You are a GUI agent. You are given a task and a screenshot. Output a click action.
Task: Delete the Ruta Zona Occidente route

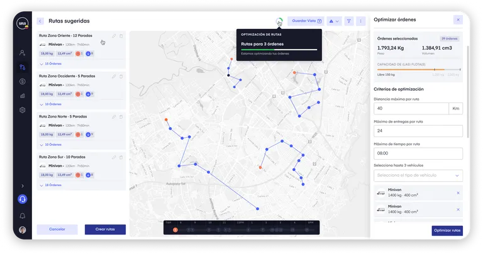(121, 76)
